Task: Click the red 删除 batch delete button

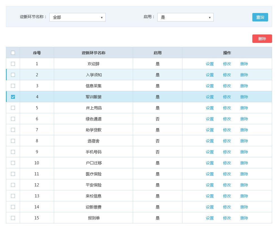Action: pos(262,39)
